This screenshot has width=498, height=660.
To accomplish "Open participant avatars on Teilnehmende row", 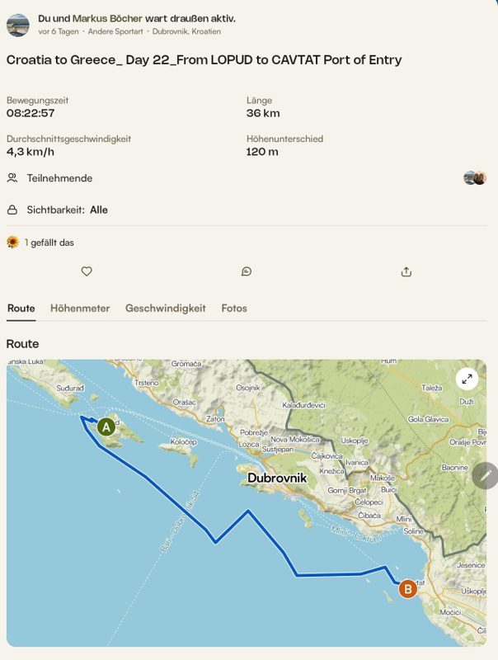I will [x=475, y=178].
